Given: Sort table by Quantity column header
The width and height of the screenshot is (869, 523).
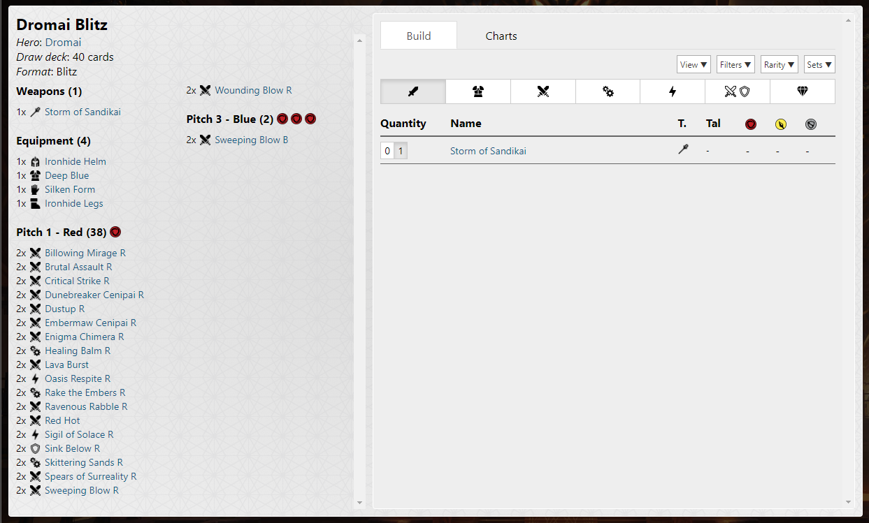Looking at the screenshot, I should point(403,124).
